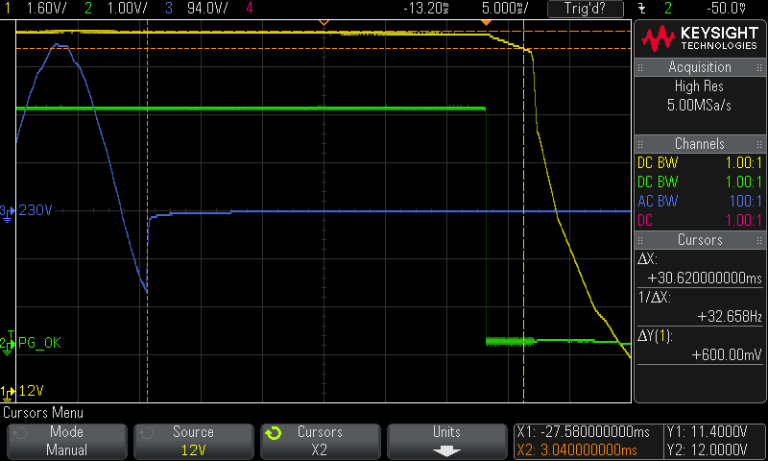This screenshot has width=768, height=461.
Task: Open the Mode Manual softkey
Action: tap(67, 441)
